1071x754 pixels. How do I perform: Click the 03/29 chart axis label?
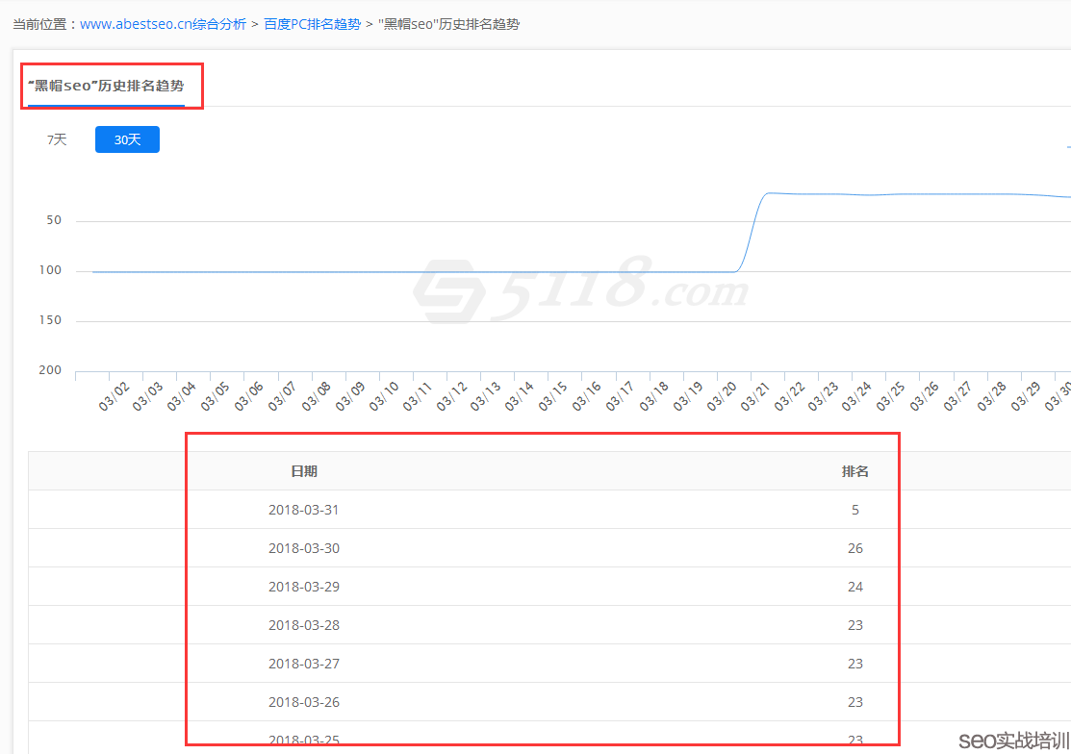pyautogui.click(x=1026, y=396)
